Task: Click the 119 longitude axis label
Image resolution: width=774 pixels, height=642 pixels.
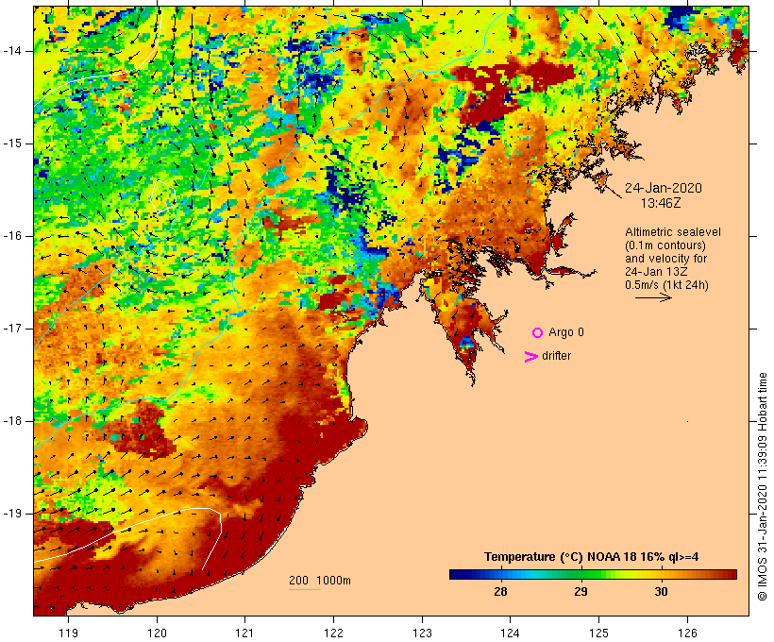Action: click(x=68, y=633)
